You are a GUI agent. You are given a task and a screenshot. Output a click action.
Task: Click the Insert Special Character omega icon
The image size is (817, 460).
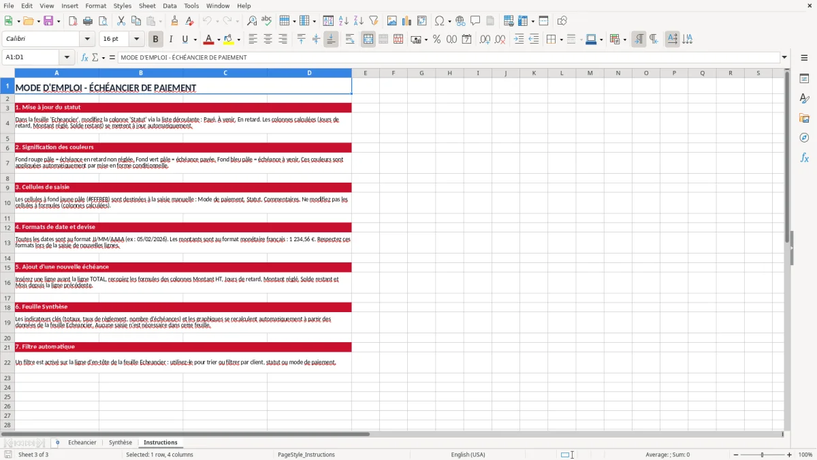439,21
